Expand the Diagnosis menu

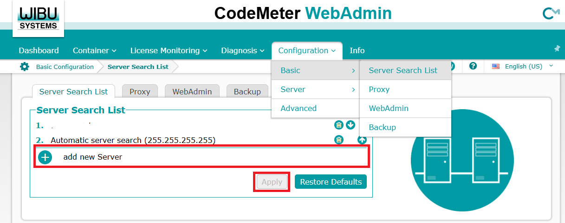[x=243, y=50]
